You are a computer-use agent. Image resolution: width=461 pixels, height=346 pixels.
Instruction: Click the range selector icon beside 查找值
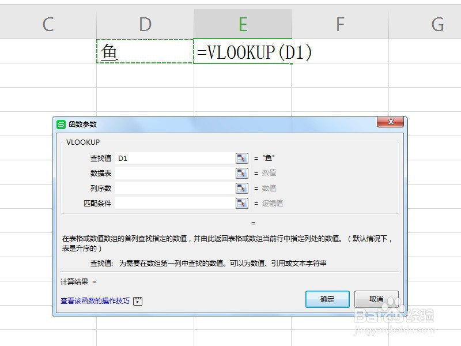click(242, 157)
